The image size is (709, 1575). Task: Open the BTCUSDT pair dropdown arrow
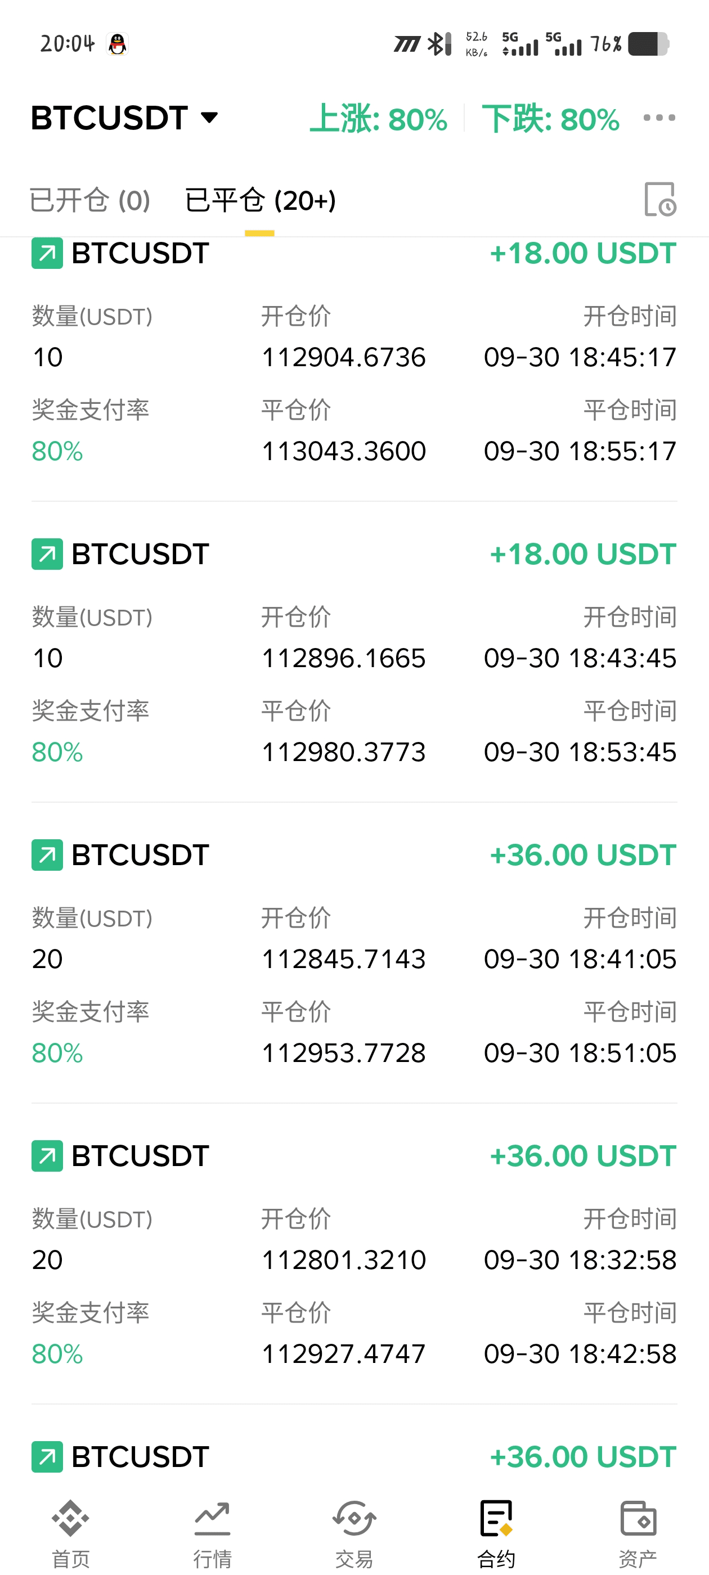(x=209, y=118)
